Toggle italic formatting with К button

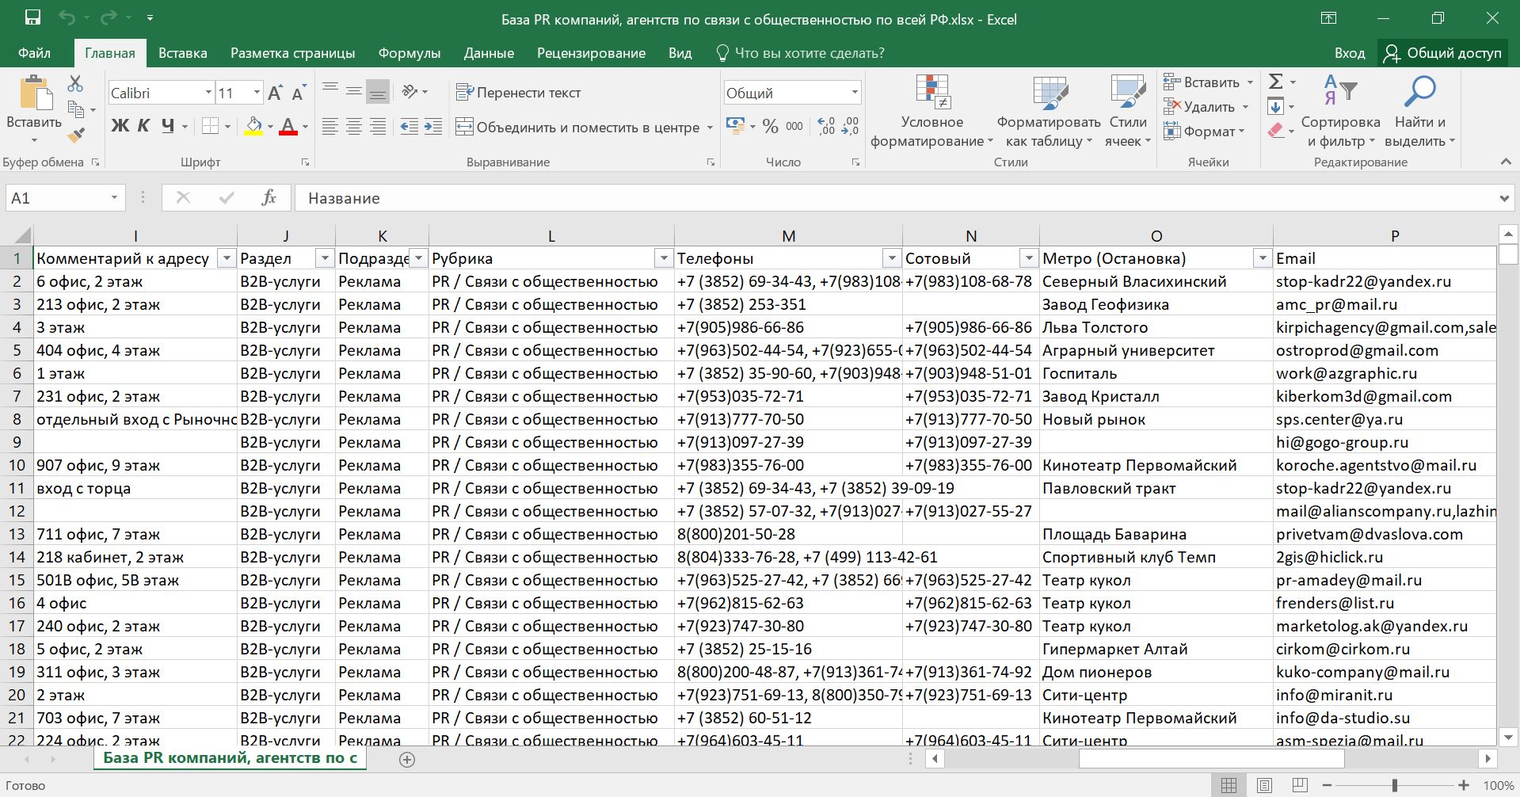[143, 126]
